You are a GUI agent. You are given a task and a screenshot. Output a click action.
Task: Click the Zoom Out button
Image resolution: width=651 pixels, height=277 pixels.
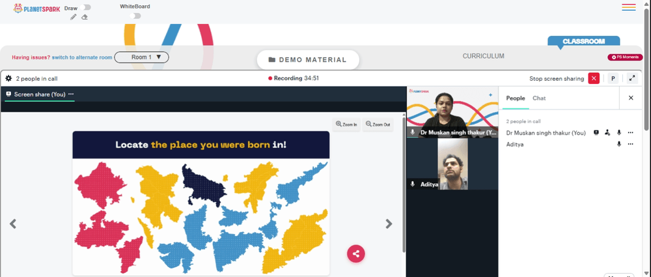click(x=378, y=124)
